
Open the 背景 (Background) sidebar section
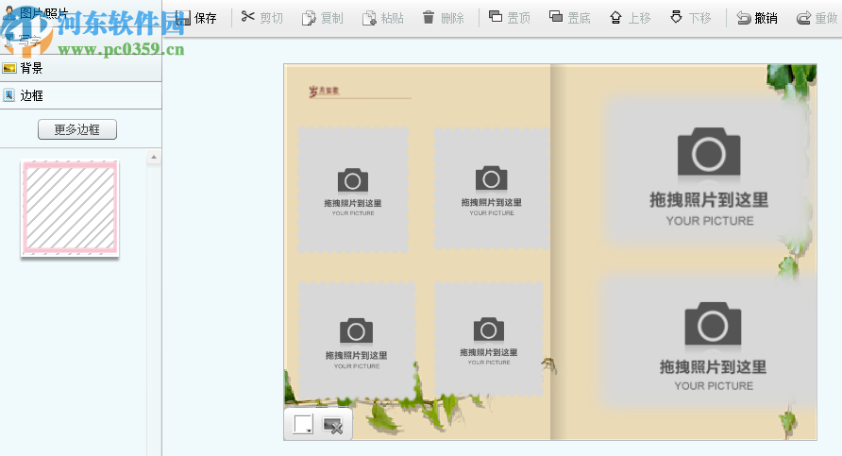pos(80,68)
